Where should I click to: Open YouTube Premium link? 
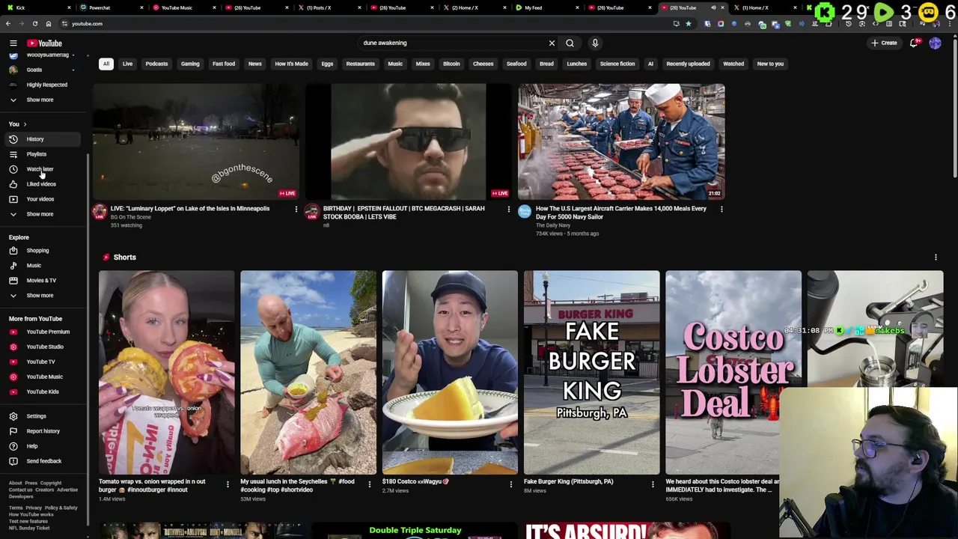(43, 332)
